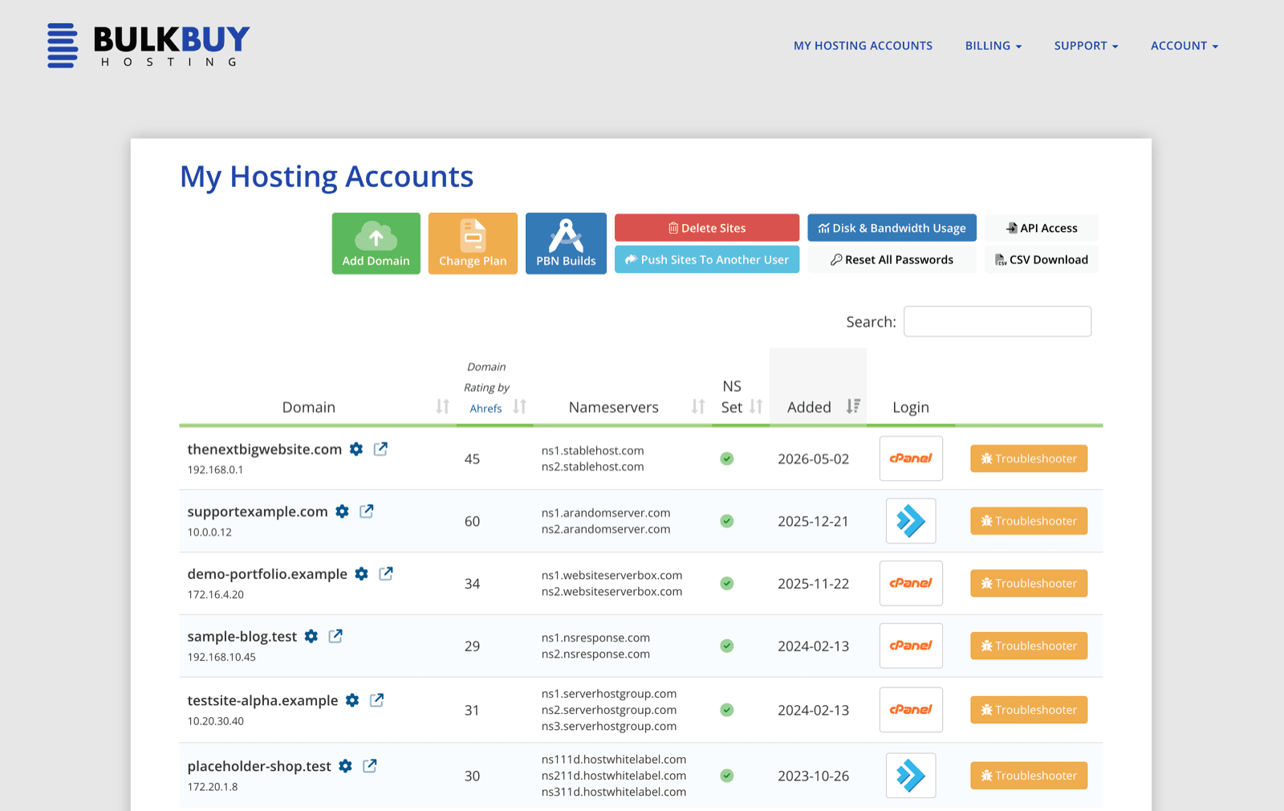Open cPanel login for testsite-alpha.example
Viewport: 1284px width, 811px height.
coord(911,710)
